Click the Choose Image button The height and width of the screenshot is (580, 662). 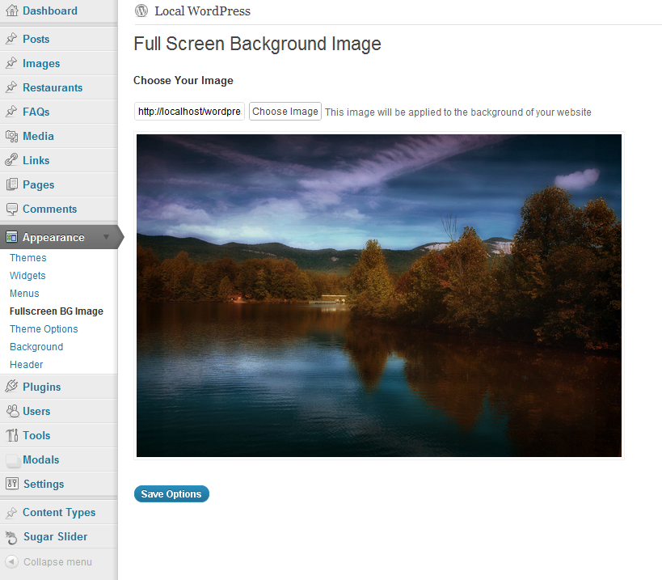coord(285,111)
